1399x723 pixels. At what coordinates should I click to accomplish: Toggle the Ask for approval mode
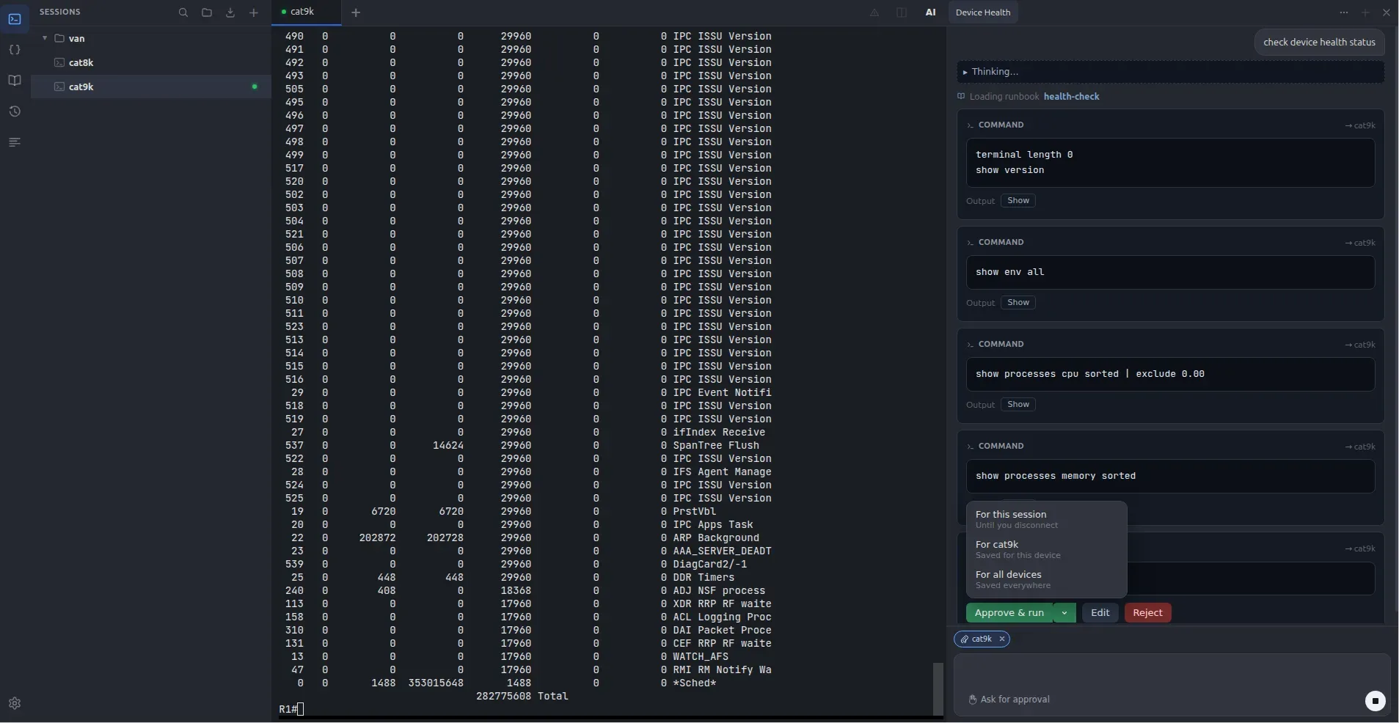pyautogui.click(x=1009, y=700)
